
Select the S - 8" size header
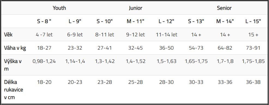tap(44, 21)
